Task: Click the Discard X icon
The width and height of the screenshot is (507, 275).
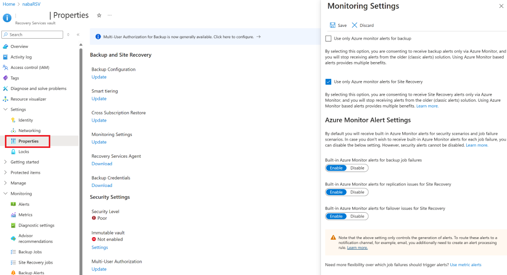Action: (x=354, y=25)
